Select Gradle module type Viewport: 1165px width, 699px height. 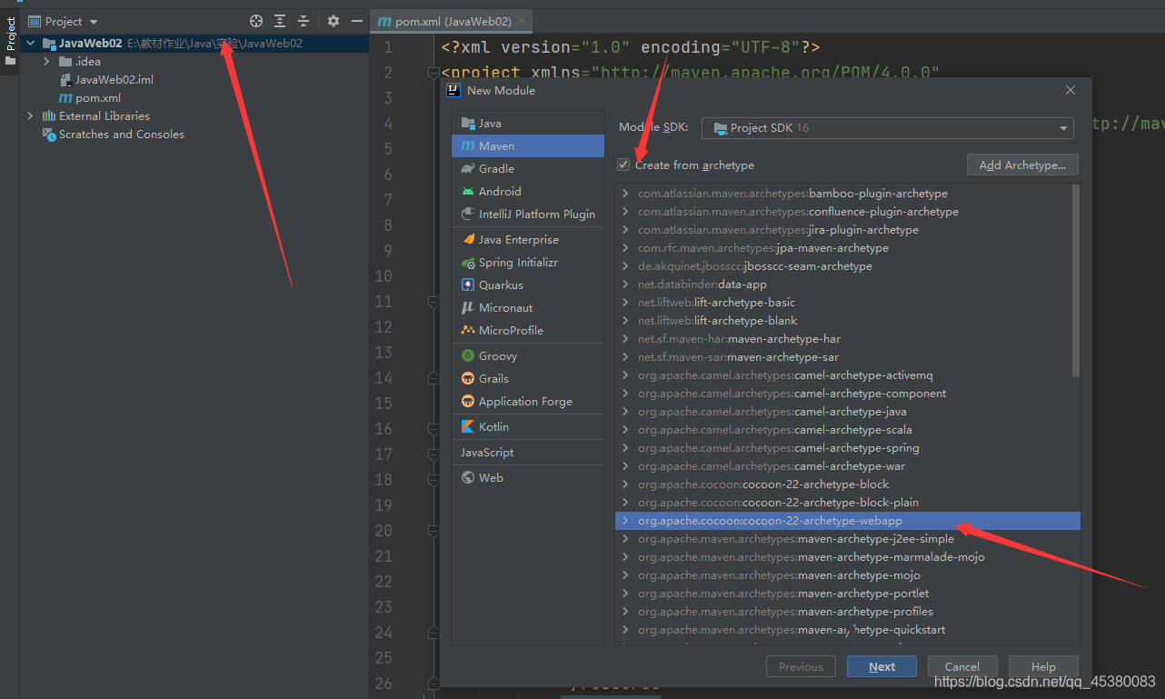point(528,169)
